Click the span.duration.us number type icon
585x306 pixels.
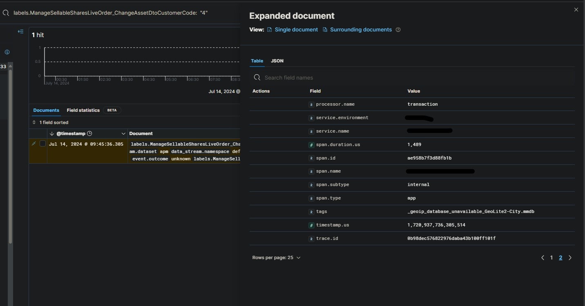tap(311, 145)
